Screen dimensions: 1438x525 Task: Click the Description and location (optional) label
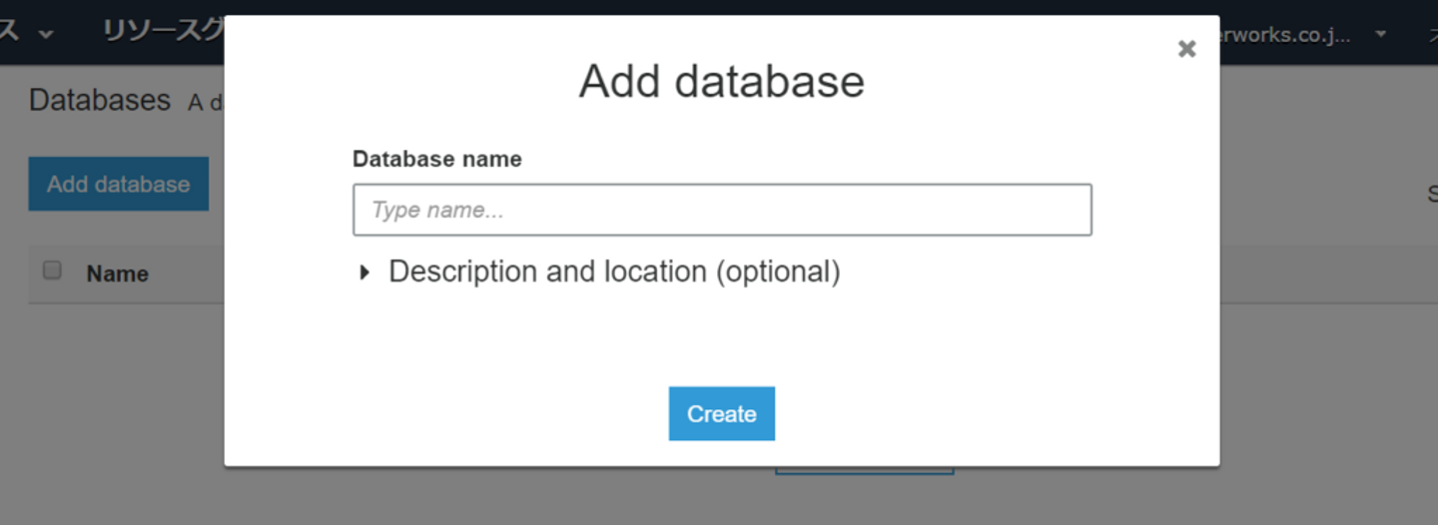614,271
